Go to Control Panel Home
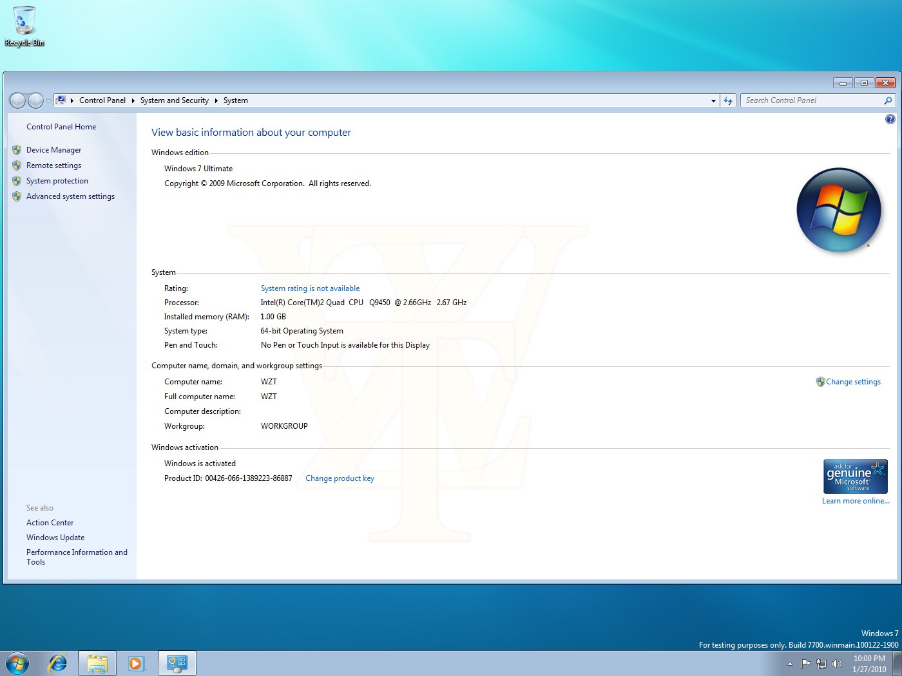Image resolution: width=902 pixels, height=676 pixels. pyautogui.click(x=61, y=127)
